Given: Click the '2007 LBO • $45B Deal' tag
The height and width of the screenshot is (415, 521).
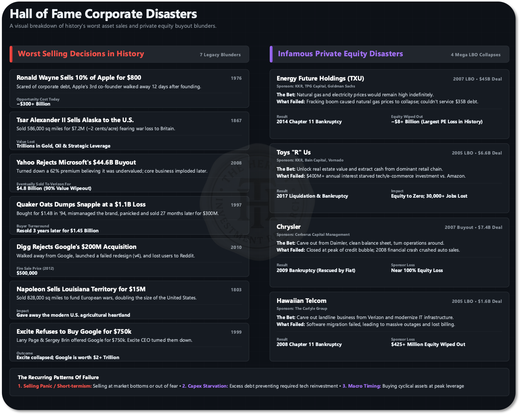Looking at the screenshot, I should (x=477, y=79).
